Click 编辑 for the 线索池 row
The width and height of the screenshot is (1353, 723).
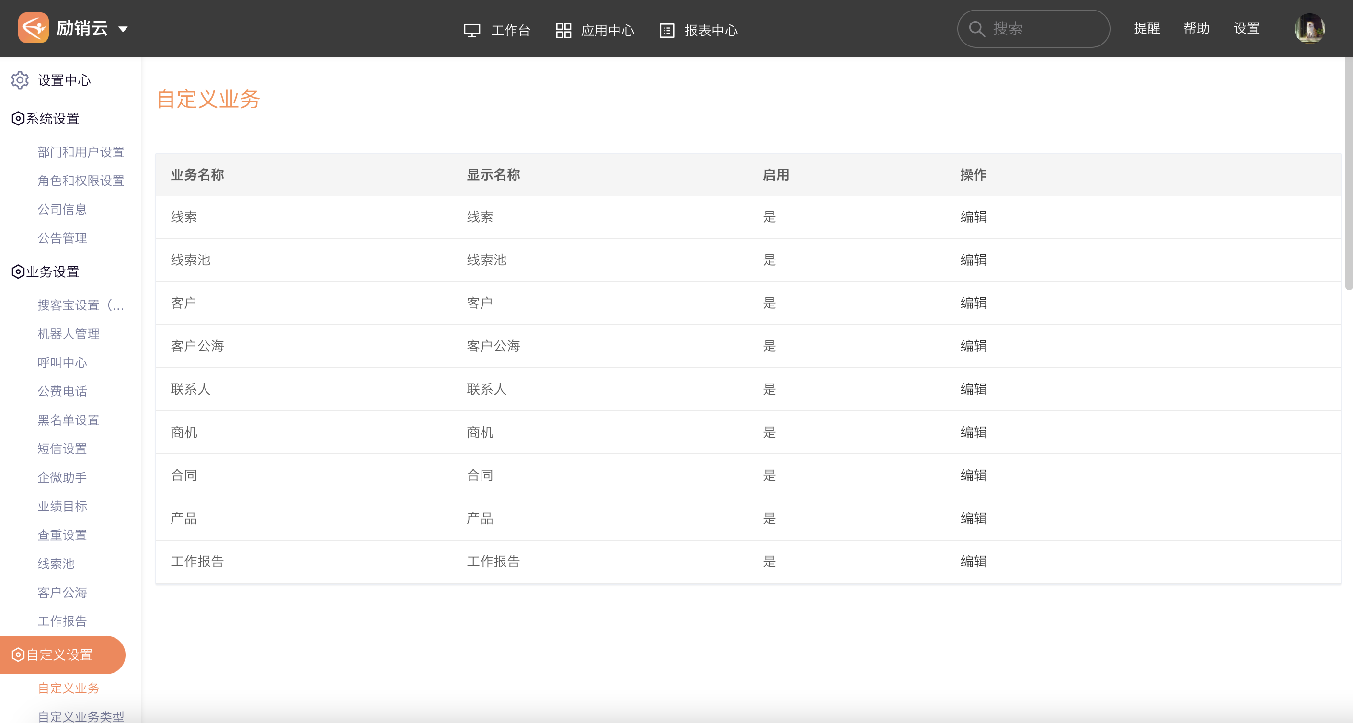pyautogui.click(x=973, y=260)
